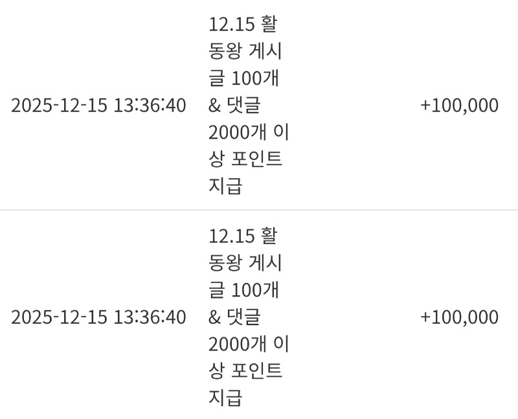Select the "상 포인트" line in the top row
The width and height of the screenshot is (518, 419).
(245, 159)
